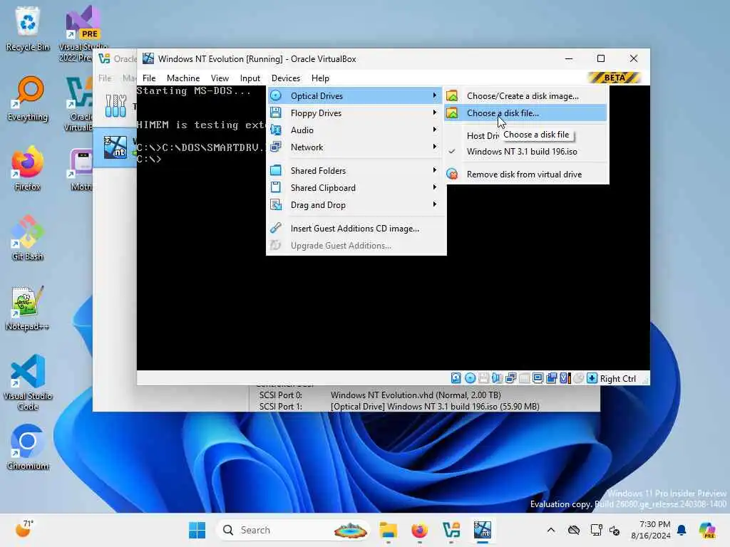The width and height of the screenshot is (730, 547).
Task: Click the Windows Start button
Action: (197, 530)
